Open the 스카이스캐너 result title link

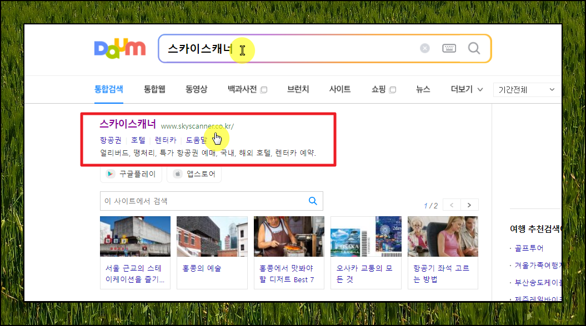pyautogui.click(x=128, y=124)
